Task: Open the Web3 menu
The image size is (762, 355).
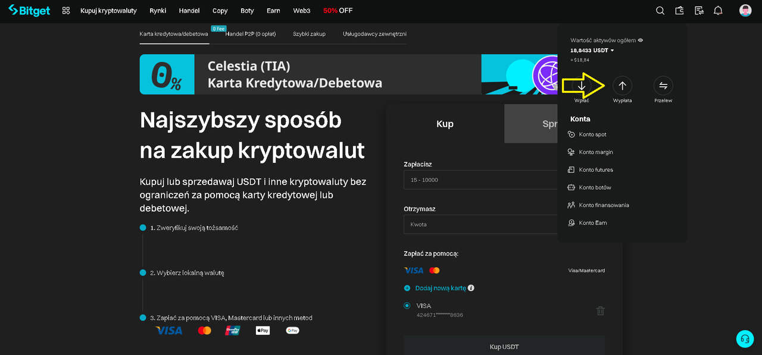Action: pyautogui.click(x=302, y=11)
